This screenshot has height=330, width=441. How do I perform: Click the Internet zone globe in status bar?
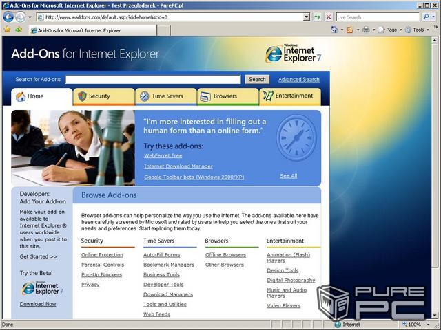[x=338, y=324]
